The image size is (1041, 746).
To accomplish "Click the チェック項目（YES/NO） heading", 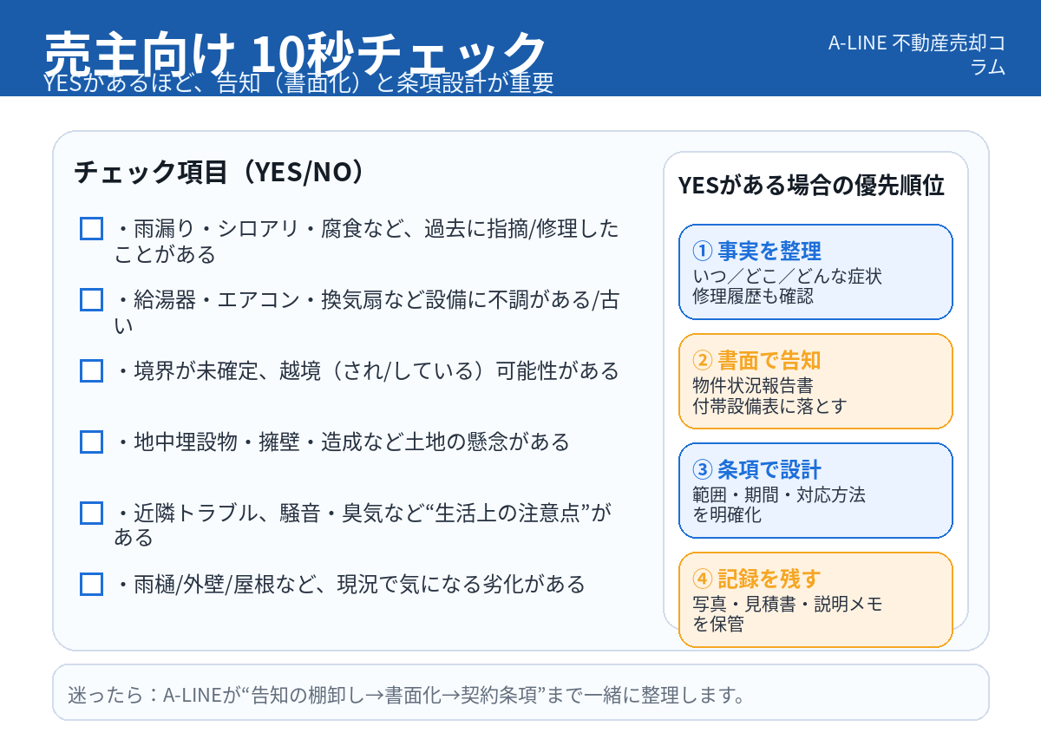I will (x=219, y=172).
